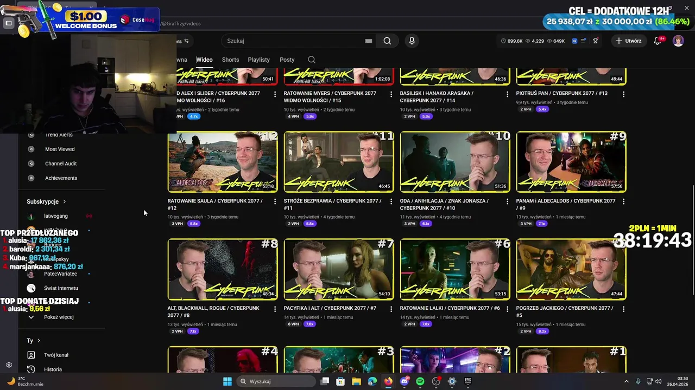Open the #7 PACYFIKA i ALT thumbnail
The height and width of the screenshot is (390, 695).
pos(339,269)
